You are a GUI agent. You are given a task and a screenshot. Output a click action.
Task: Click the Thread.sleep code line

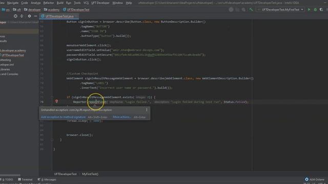click(85, 121)
